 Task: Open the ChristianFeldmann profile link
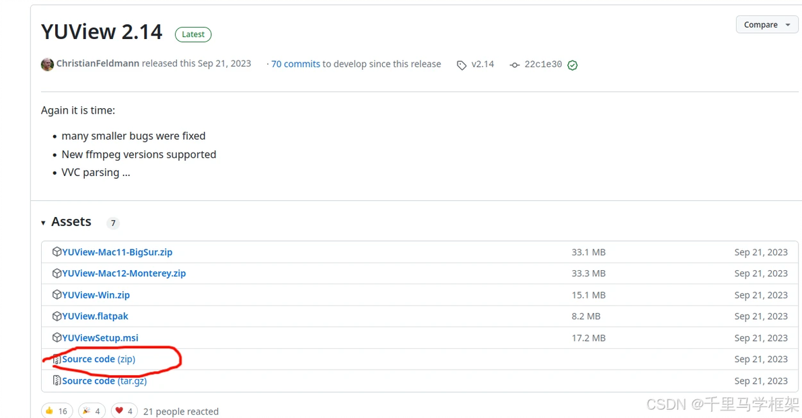tap(98, 64)
